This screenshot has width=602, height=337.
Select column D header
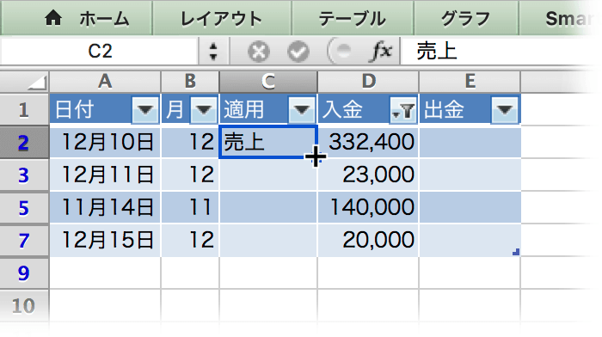[369, 82]
